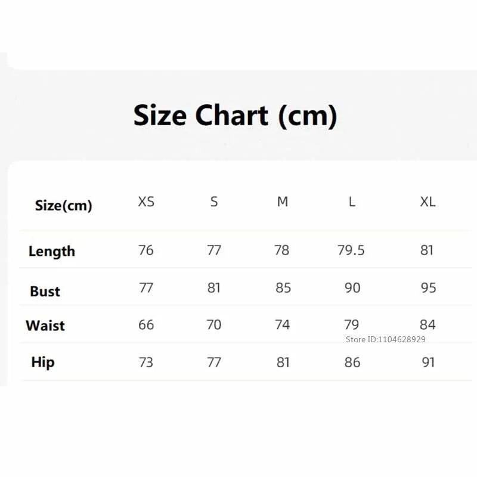Click the XS waist value 66
The height and width of the screenshot is (477, 477).
click(x=146, y=325)
